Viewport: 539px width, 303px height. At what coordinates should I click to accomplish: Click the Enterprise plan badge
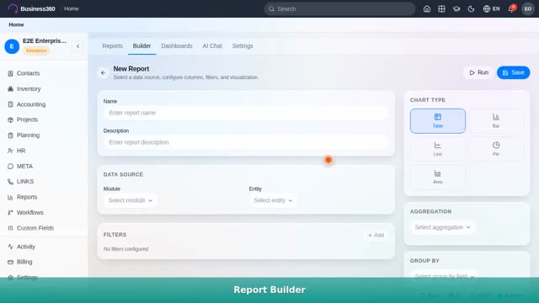tap(36, 50)
